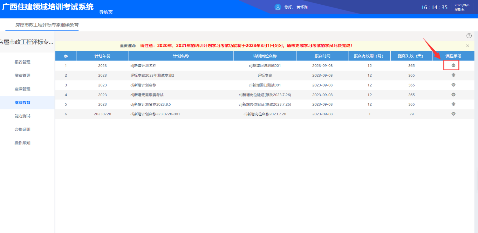Viewport: 478px width, 233px height.
Task: Open 能力测试 from the sidebar
Action: (22, 116)
